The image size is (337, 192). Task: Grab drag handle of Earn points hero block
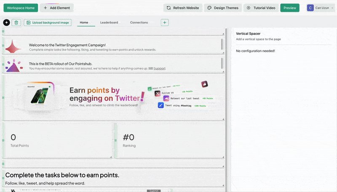pyautogui.click(x=3, y=97)
